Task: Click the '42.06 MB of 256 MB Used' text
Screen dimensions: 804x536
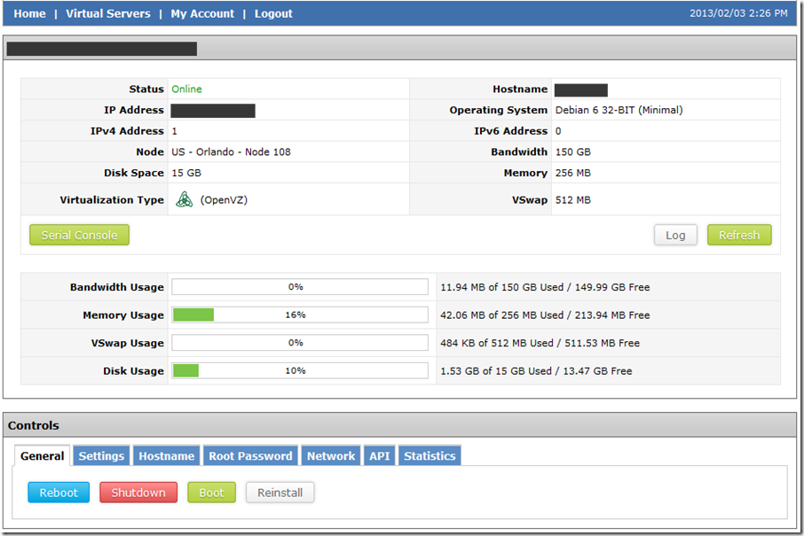Action: [502, 315]
